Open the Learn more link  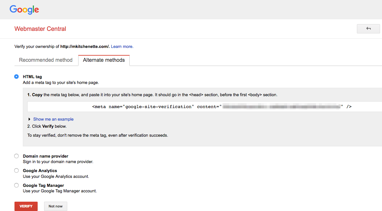(x=122, y=47)
